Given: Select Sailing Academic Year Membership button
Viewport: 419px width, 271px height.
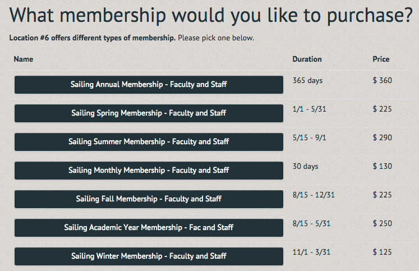Looking at the screenshot, I should 149,228.
